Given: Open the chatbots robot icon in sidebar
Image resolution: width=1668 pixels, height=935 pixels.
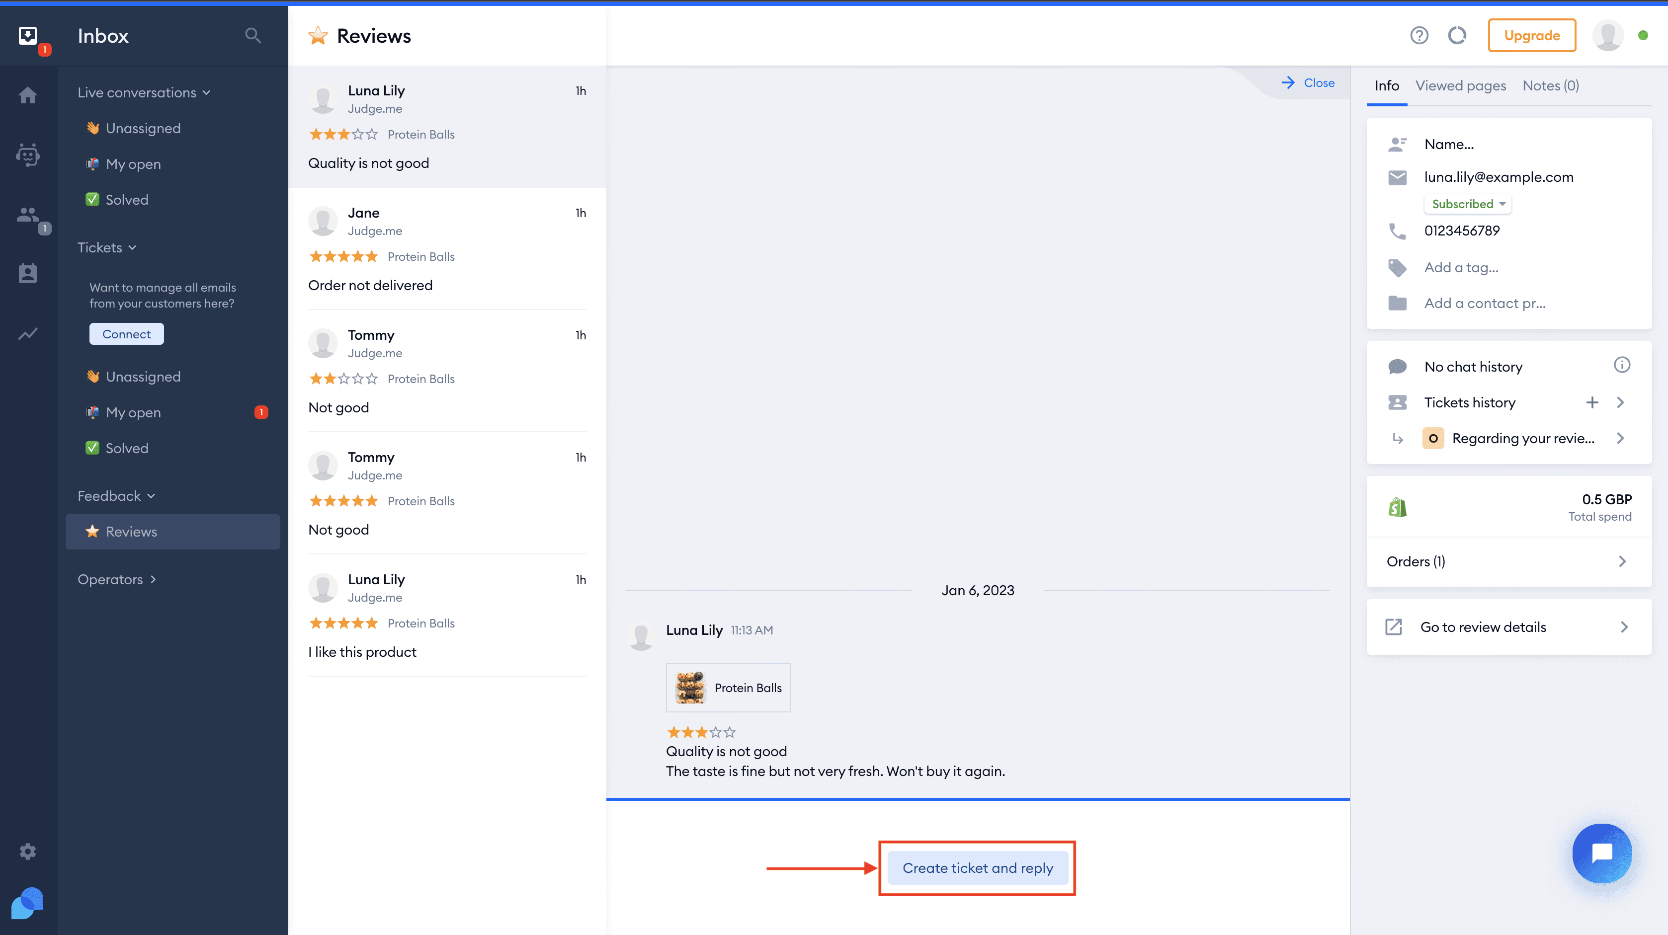Looking at the screenshot, I should tap(28, 156).
